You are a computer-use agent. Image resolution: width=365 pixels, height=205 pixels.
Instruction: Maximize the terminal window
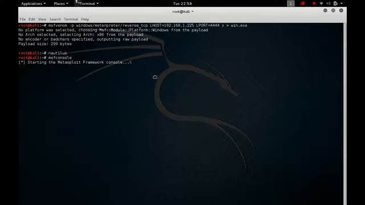pyautogui.click(x=333, y=10)
